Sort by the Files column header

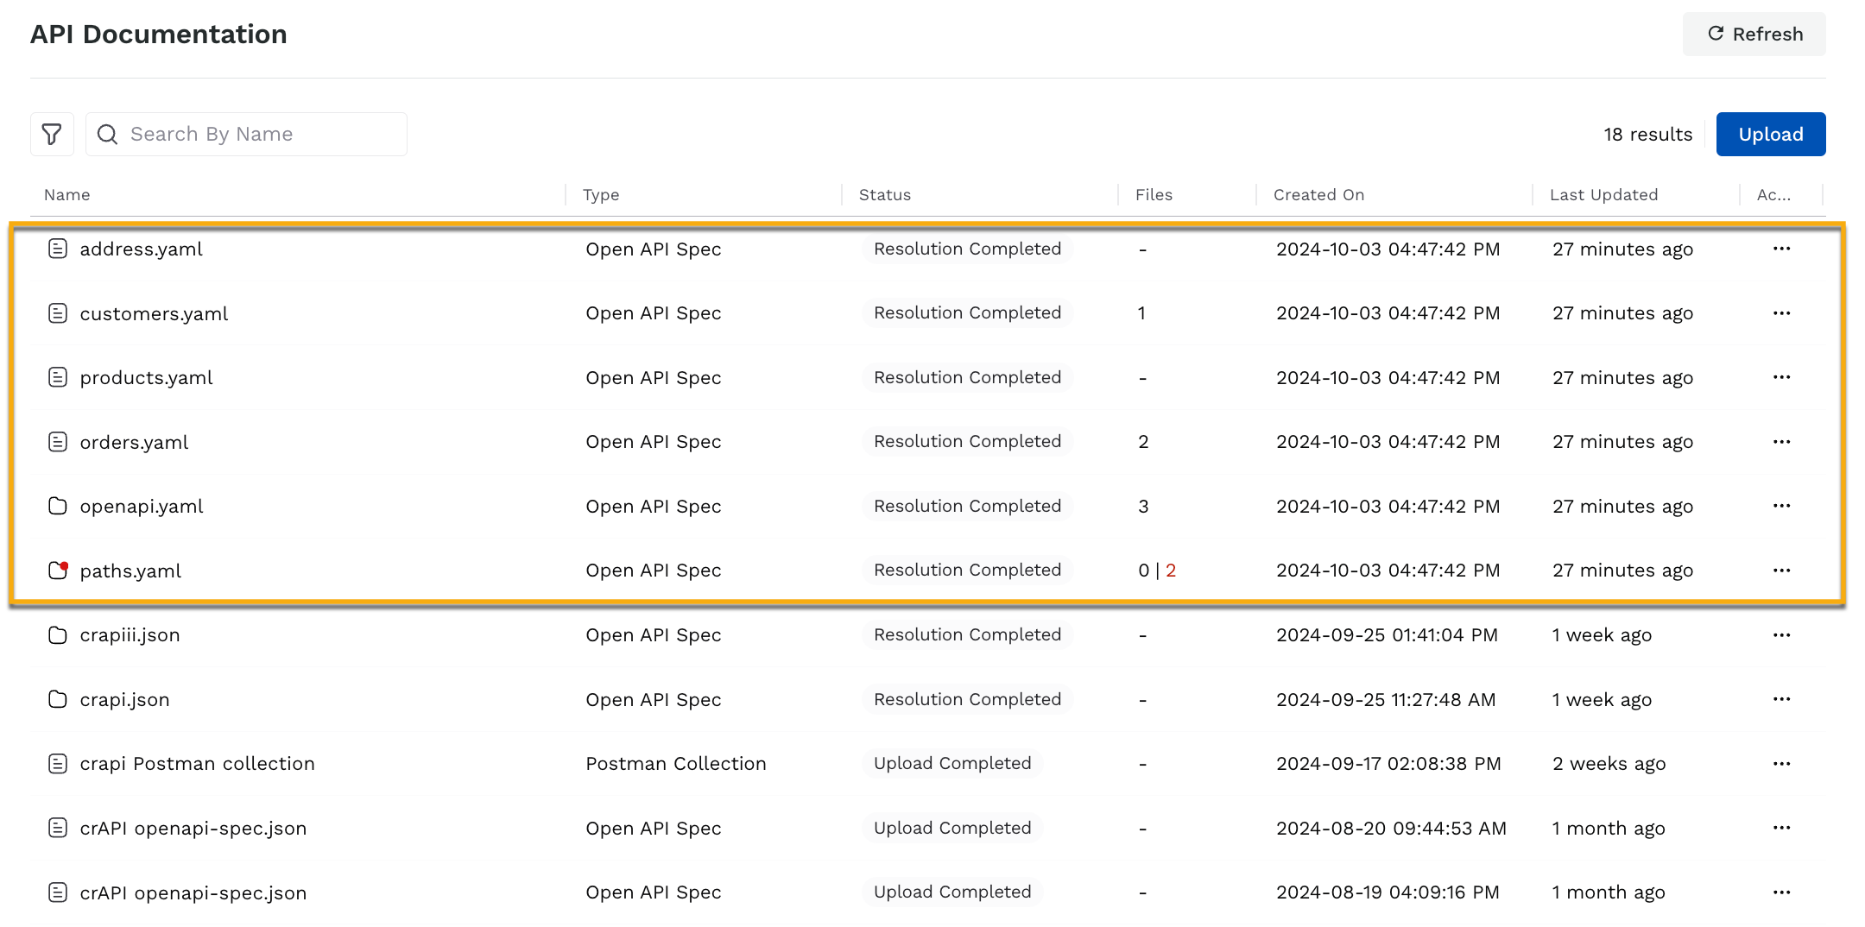pyautogui.click(x=1154, y=195)
